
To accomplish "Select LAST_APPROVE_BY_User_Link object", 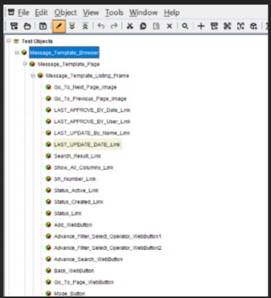I will [x=92, y=122].
